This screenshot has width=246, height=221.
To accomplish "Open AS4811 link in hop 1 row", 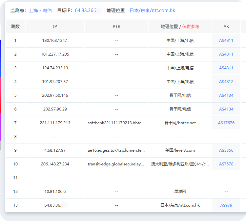I will (226, 41).
